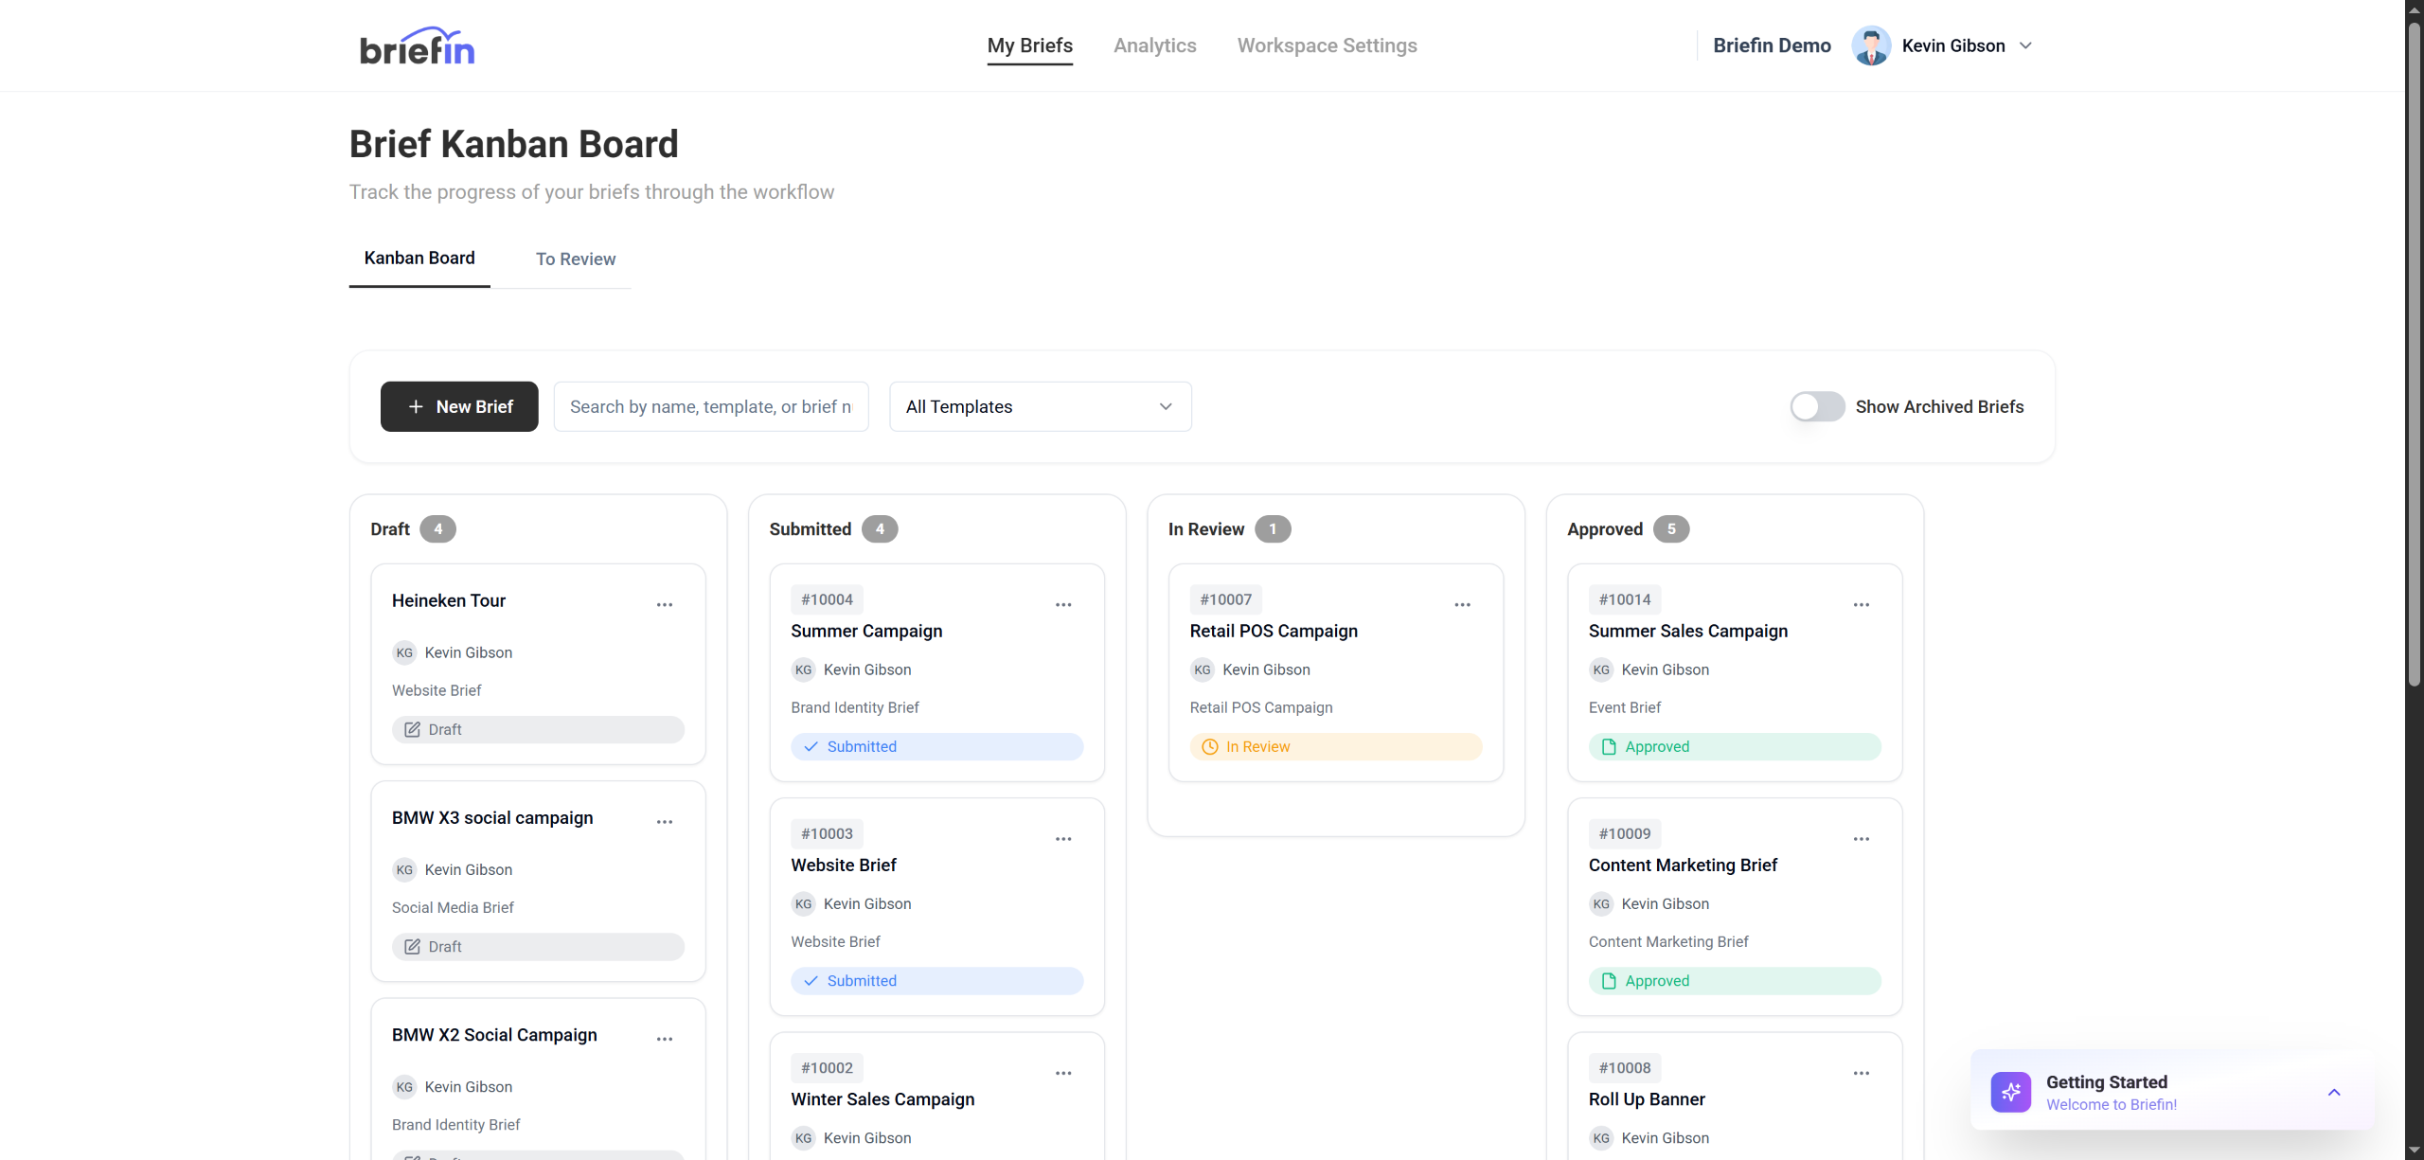Click Kevin Gibson profile avatar in header

tap(1871, 45)
